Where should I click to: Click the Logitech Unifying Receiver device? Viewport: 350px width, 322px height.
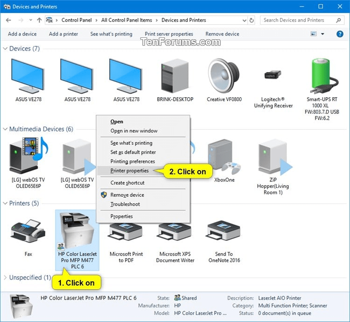tap(273, 77)
